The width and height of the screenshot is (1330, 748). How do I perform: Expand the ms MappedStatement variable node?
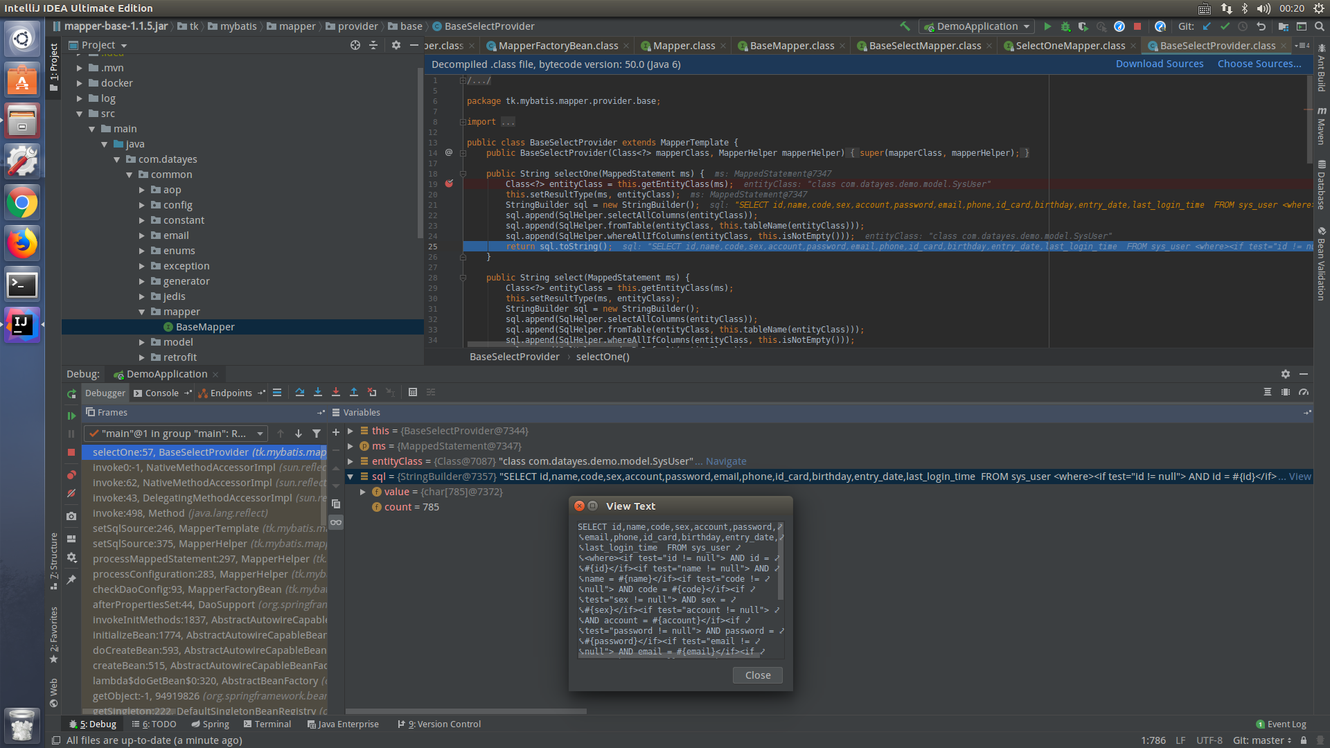(x=351, y=446)
